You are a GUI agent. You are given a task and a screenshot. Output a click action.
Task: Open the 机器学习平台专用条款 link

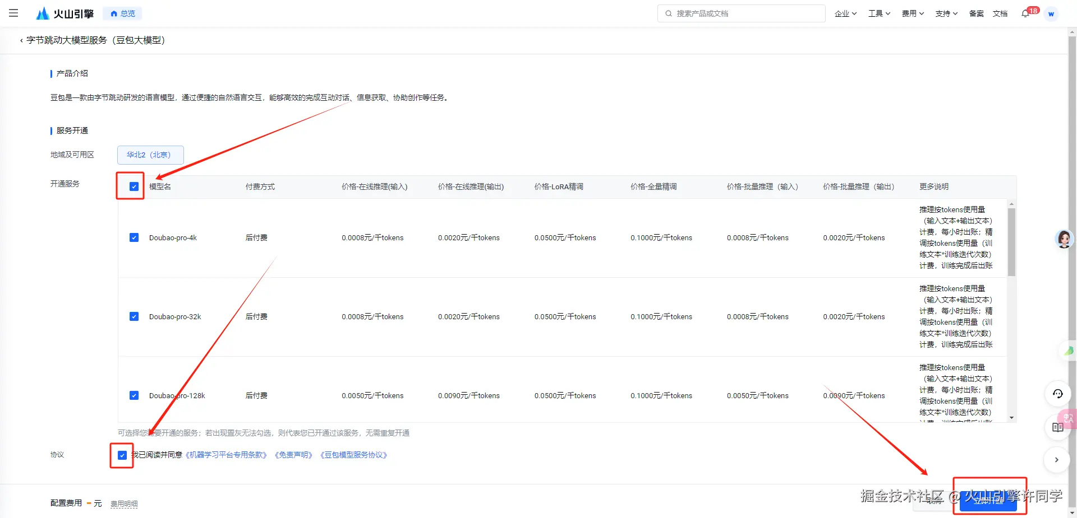coord(226,455)
